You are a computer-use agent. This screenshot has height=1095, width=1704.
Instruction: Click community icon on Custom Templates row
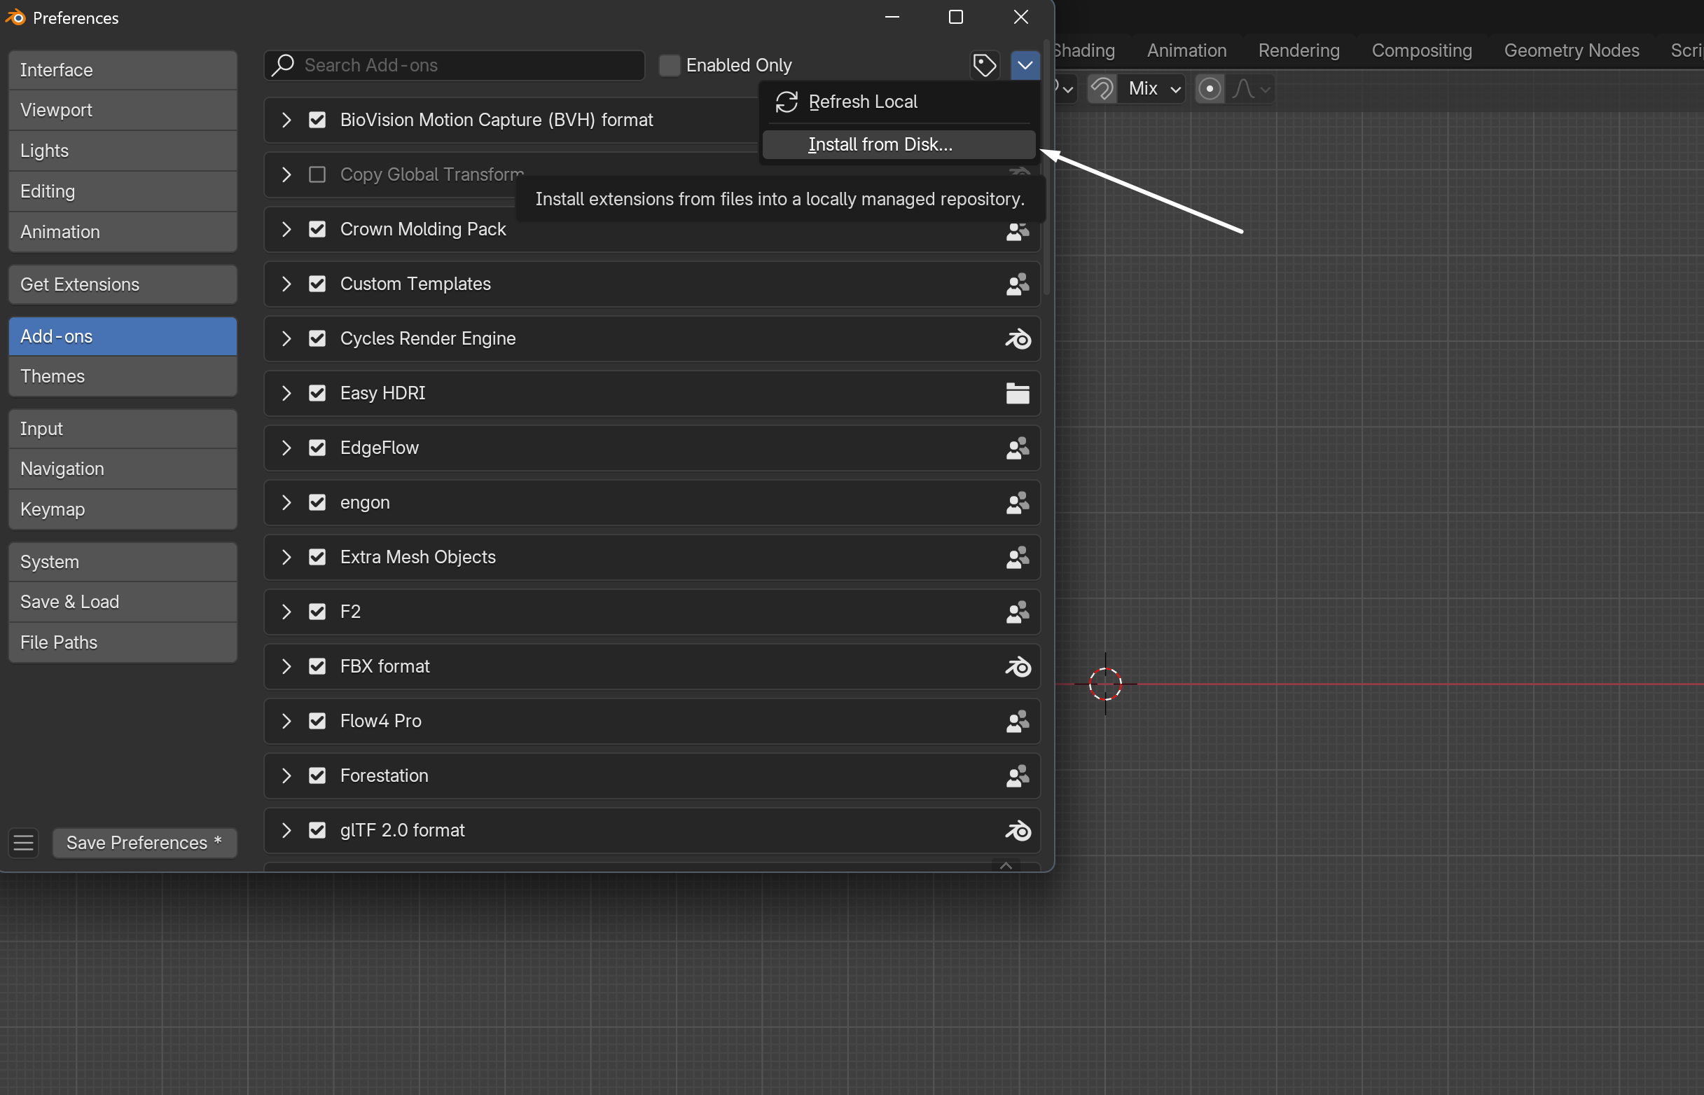coord(1017,284)
